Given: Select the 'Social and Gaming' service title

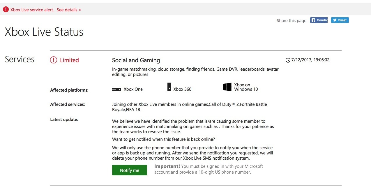Looking at the screenshot, I should click(136, 60).
